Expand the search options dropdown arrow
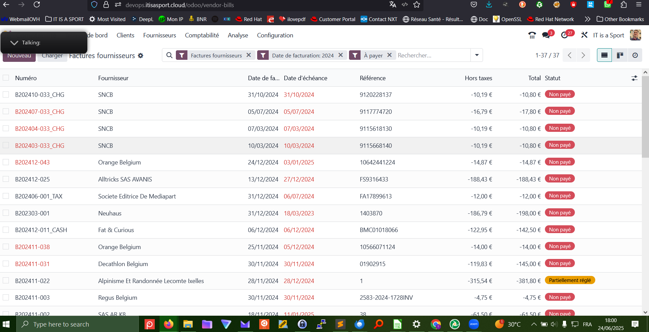 [x=477, y=55]
